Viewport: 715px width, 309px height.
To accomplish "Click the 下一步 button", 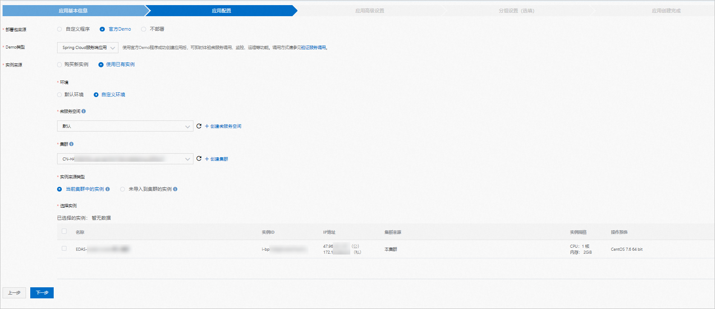I will [42, 293].
